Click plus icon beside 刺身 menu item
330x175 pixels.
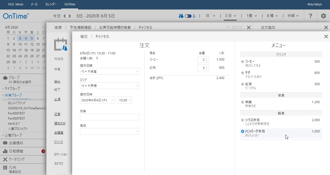point(242,102)
